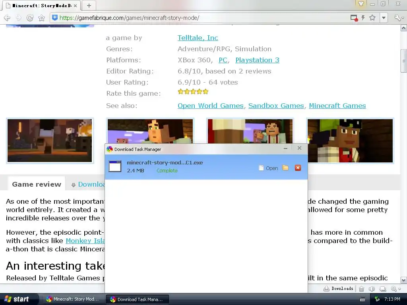Switch to Minecraft: Story Mod taskbar item
407x305 pixels.
click(73, 299)
